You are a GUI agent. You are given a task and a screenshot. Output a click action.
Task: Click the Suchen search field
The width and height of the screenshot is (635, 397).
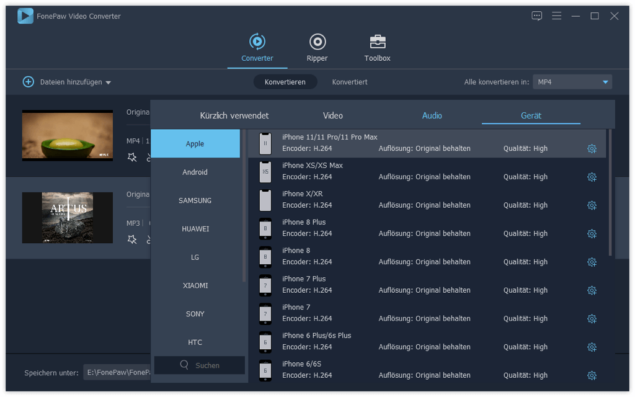pyautogui.click(x=200, y=365)
